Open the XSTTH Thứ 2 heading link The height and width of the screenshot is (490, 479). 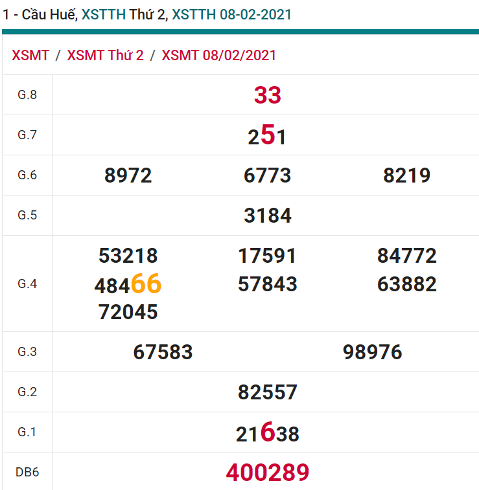click(124, 14)
